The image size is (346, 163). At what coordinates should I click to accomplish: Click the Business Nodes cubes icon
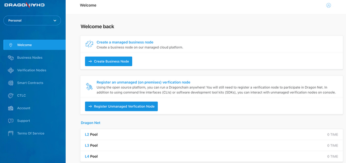[11, 57]
